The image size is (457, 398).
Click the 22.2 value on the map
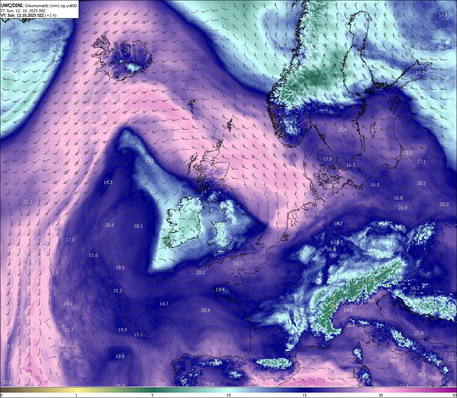coord(27,202)
